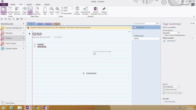Screen dimensions: 196x110
Task: Set zoom to Page Width
Action: pyautogui.click(x=66, y=13)
